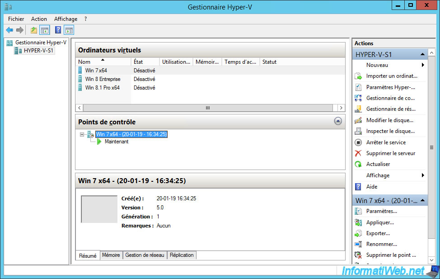The image size is (440, 279).
Task: Click the Forward arrow toolbar icon
Action: pyautogui.click(x=20, y=30)
